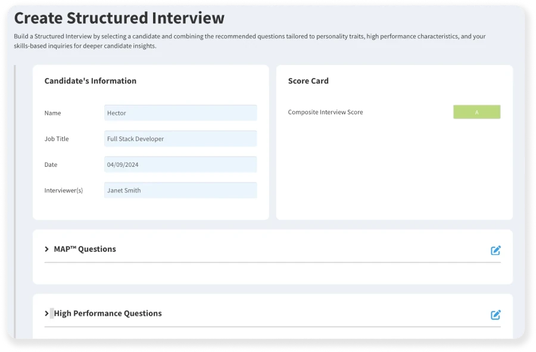This screenshot has height=352, width=536.
Task: Click the Score Card heading
Action: (x=308, y=81)
